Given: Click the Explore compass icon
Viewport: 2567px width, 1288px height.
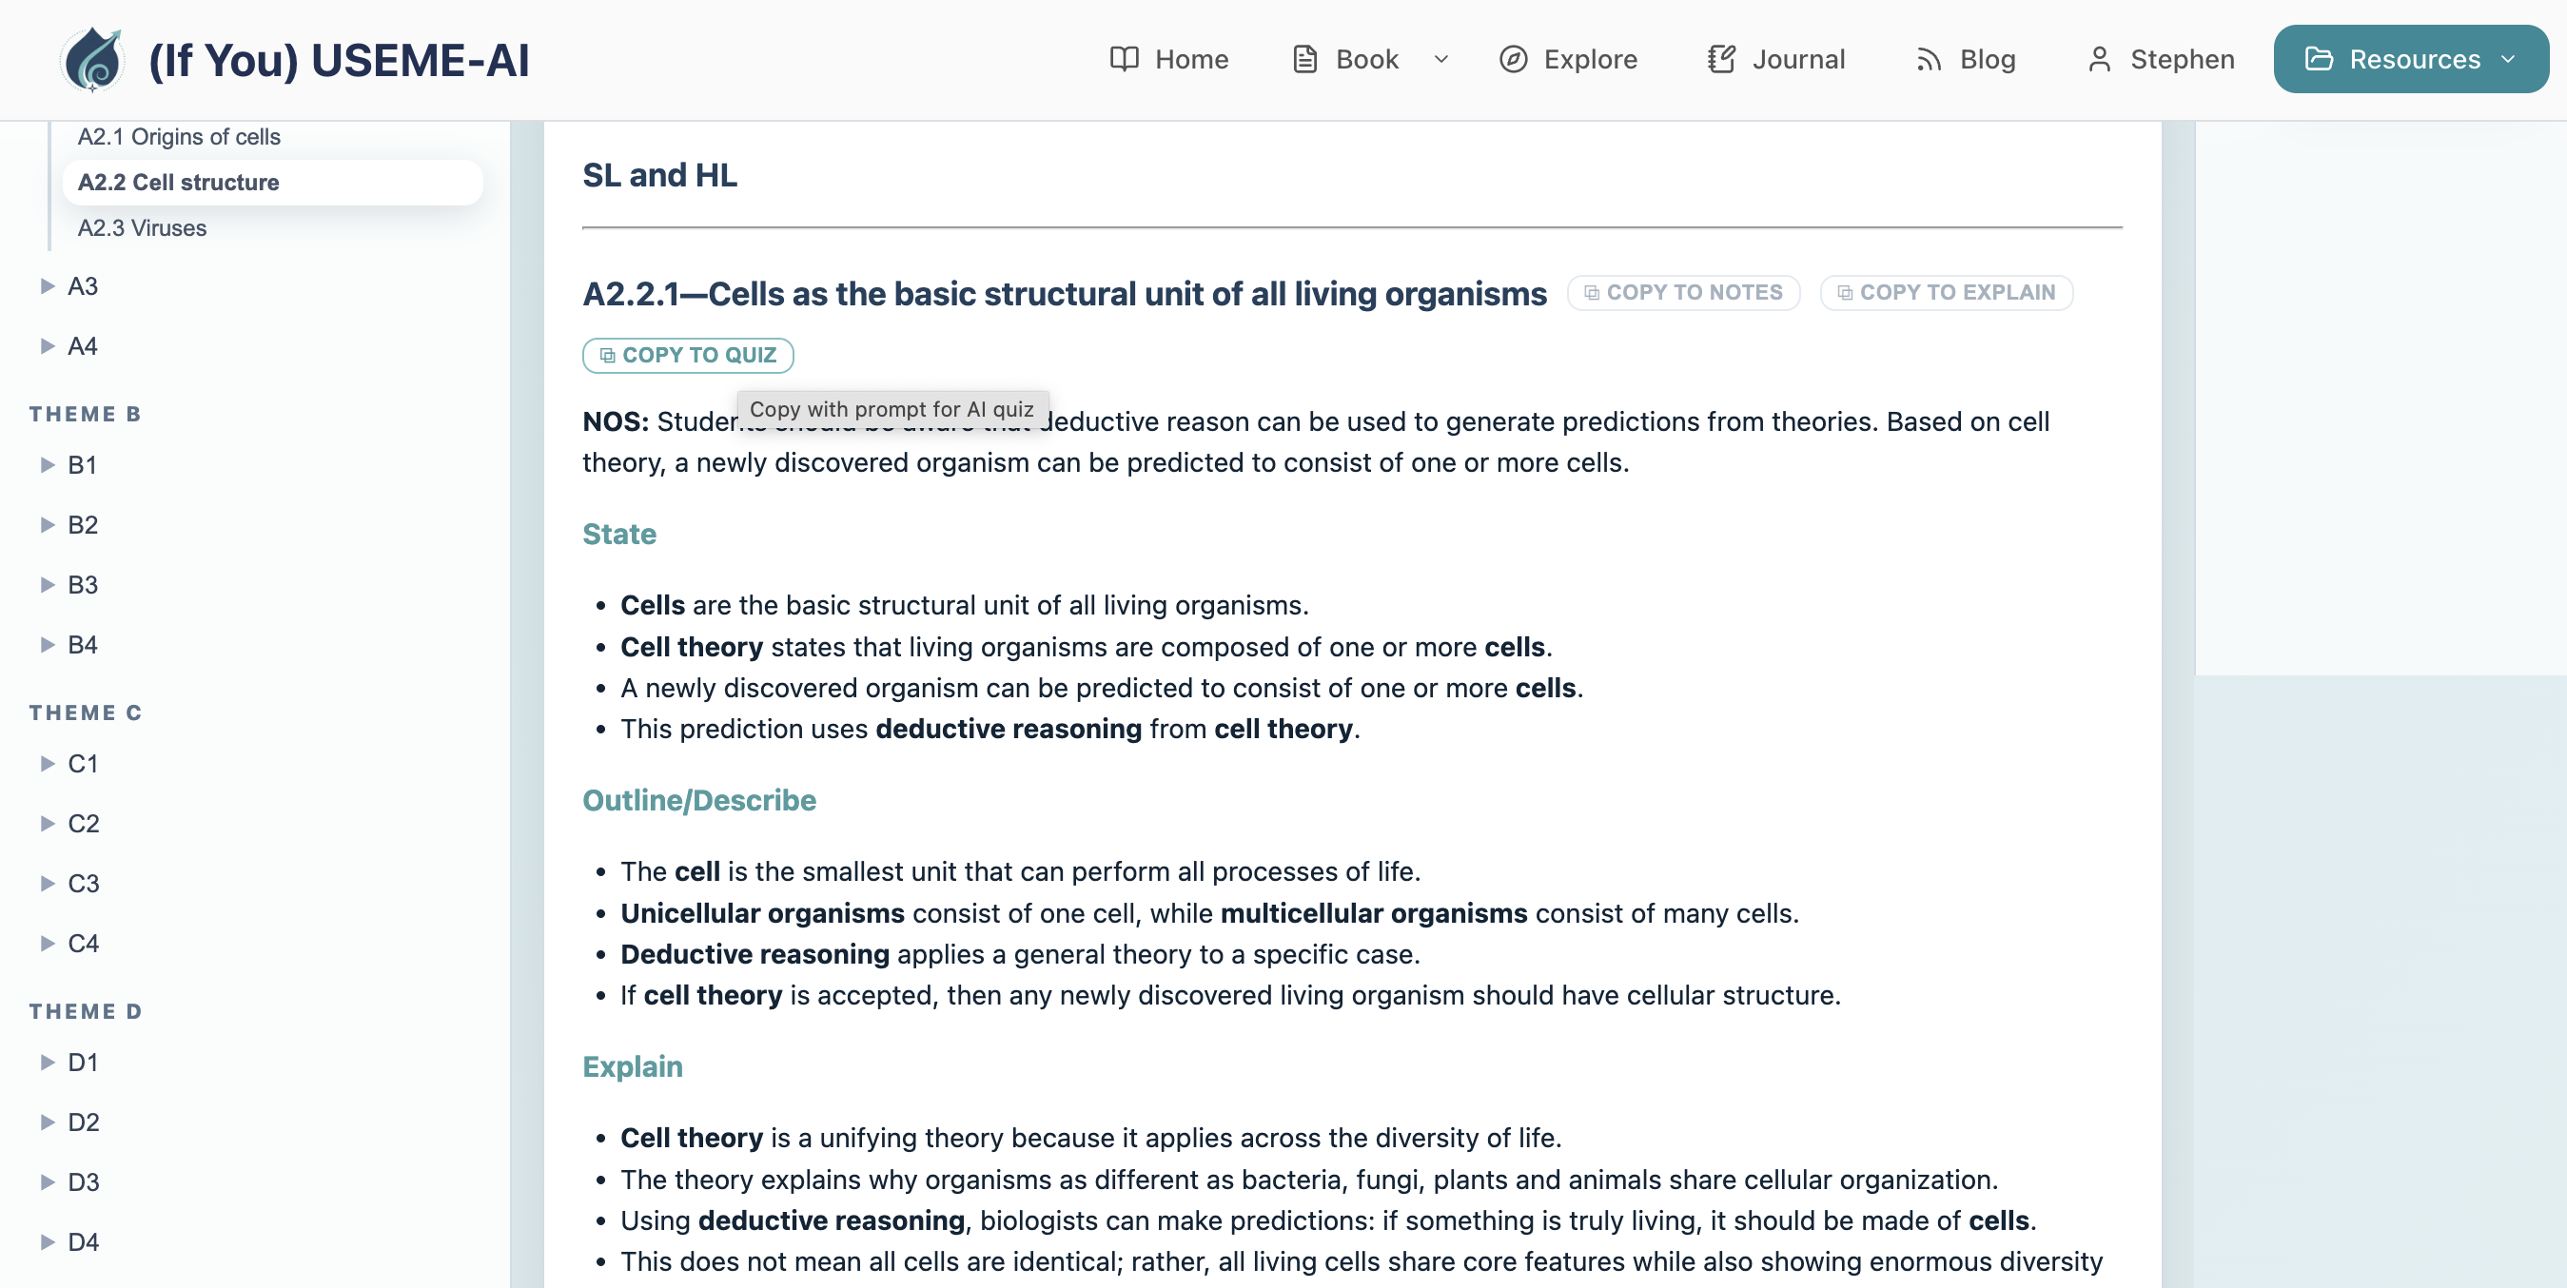Looking at the screenshot, I should 1513,60.
